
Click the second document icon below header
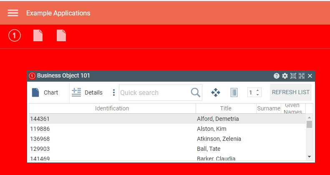pyautogui.click(x=61, y=36)
